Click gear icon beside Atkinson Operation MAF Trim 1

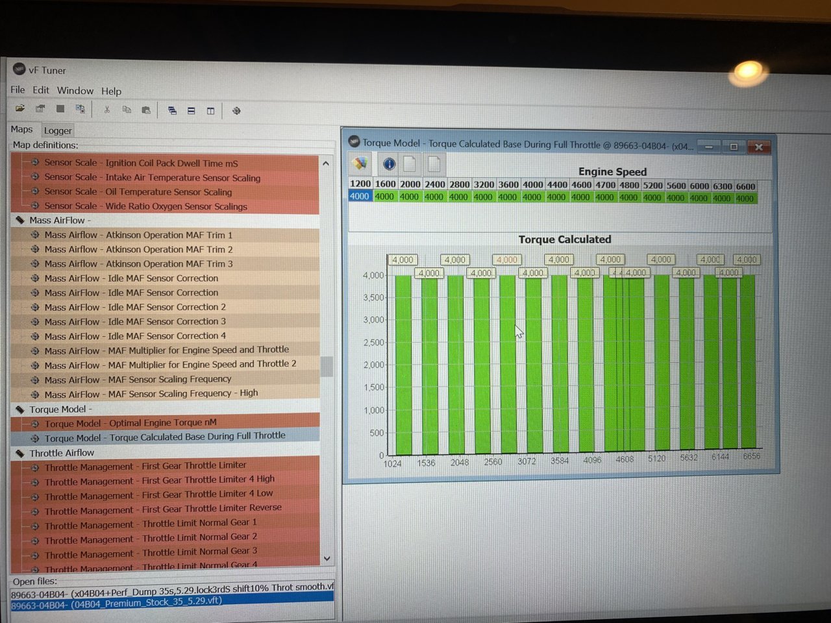tap(35, 235)
